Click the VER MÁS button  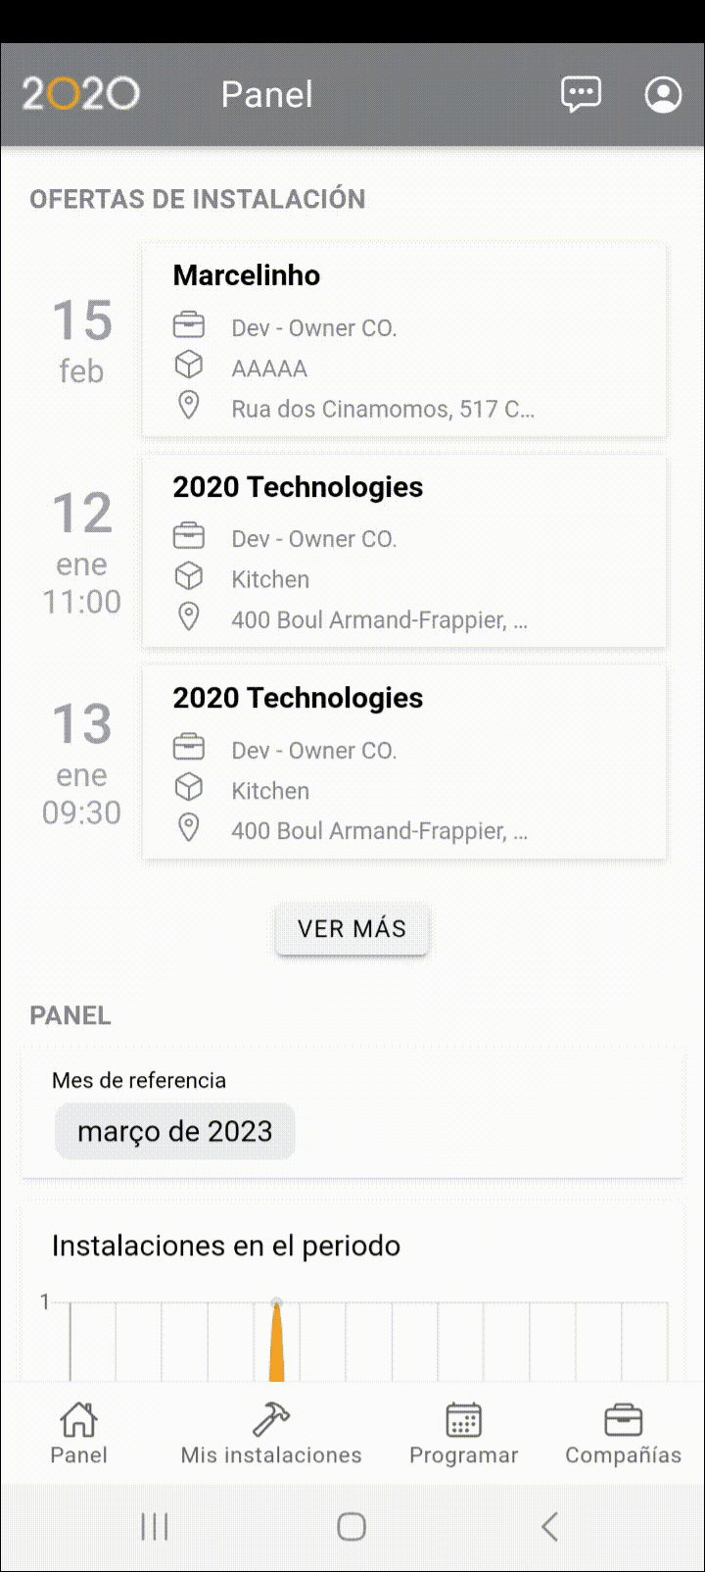(352, 929)
